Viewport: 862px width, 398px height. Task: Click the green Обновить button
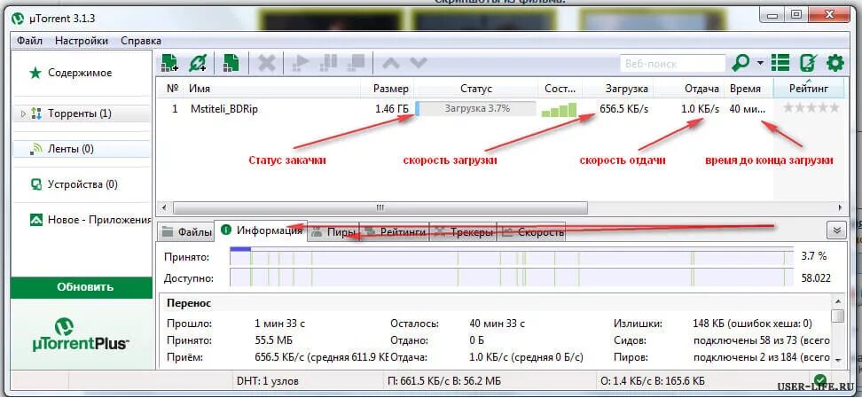(x=82, y=287)
